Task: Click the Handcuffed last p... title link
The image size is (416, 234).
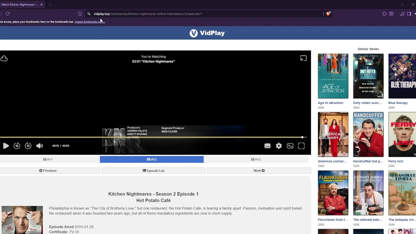Action: point(368,162)
